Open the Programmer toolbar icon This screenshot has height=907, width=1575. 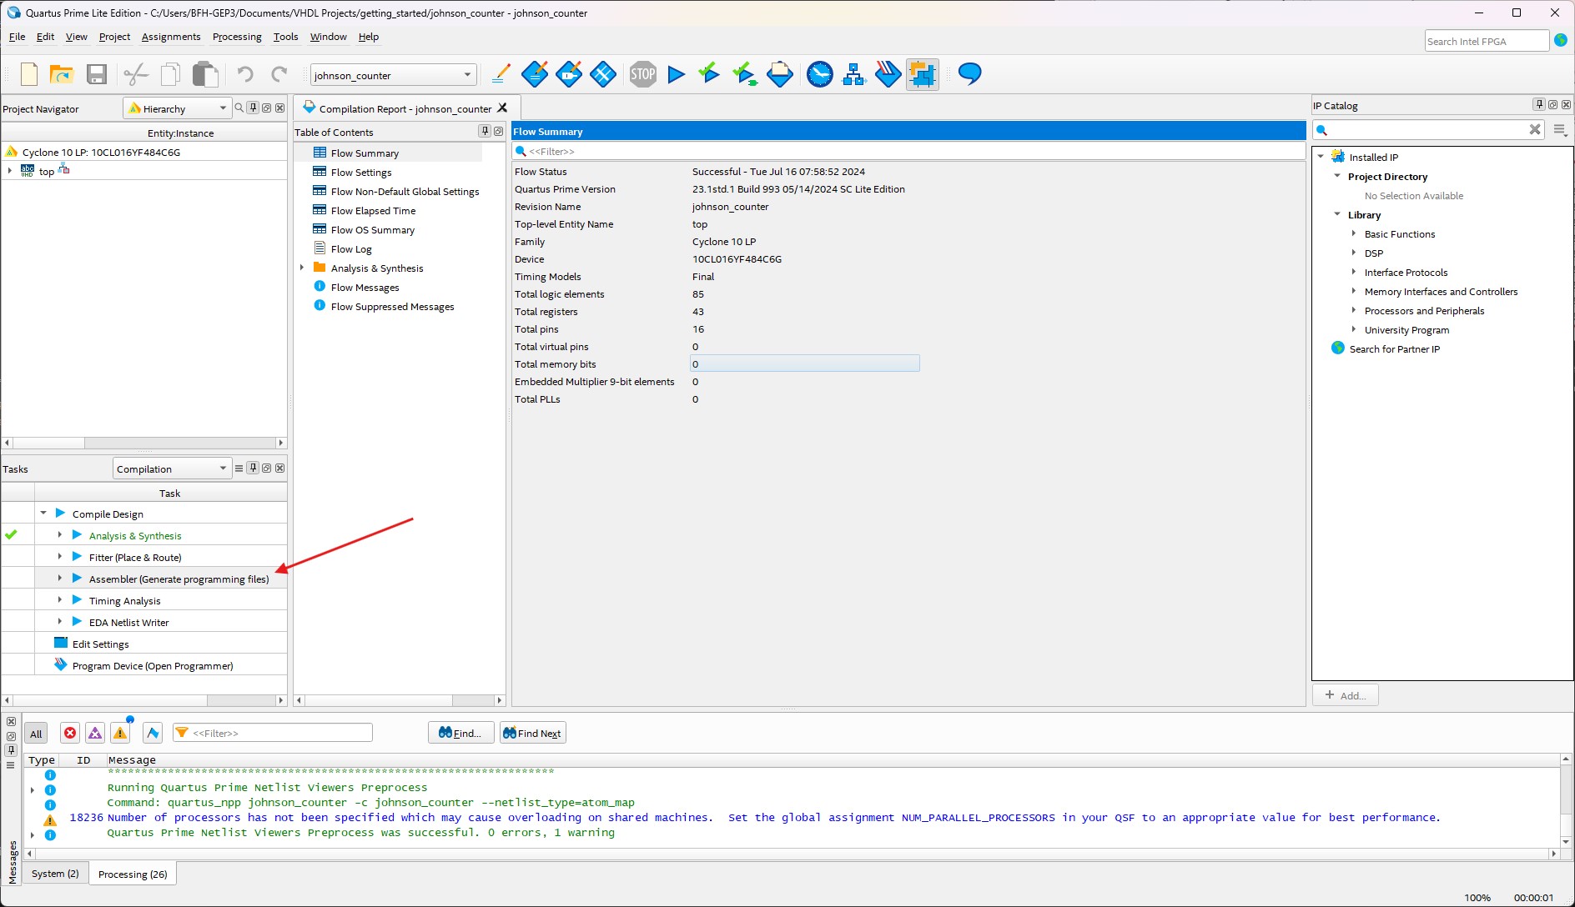[888, 75]
